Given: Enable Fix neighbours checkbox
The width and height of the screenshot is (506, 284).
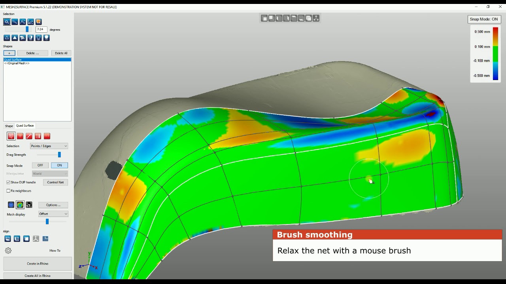Looking at the screenshot, I should 8,191.
